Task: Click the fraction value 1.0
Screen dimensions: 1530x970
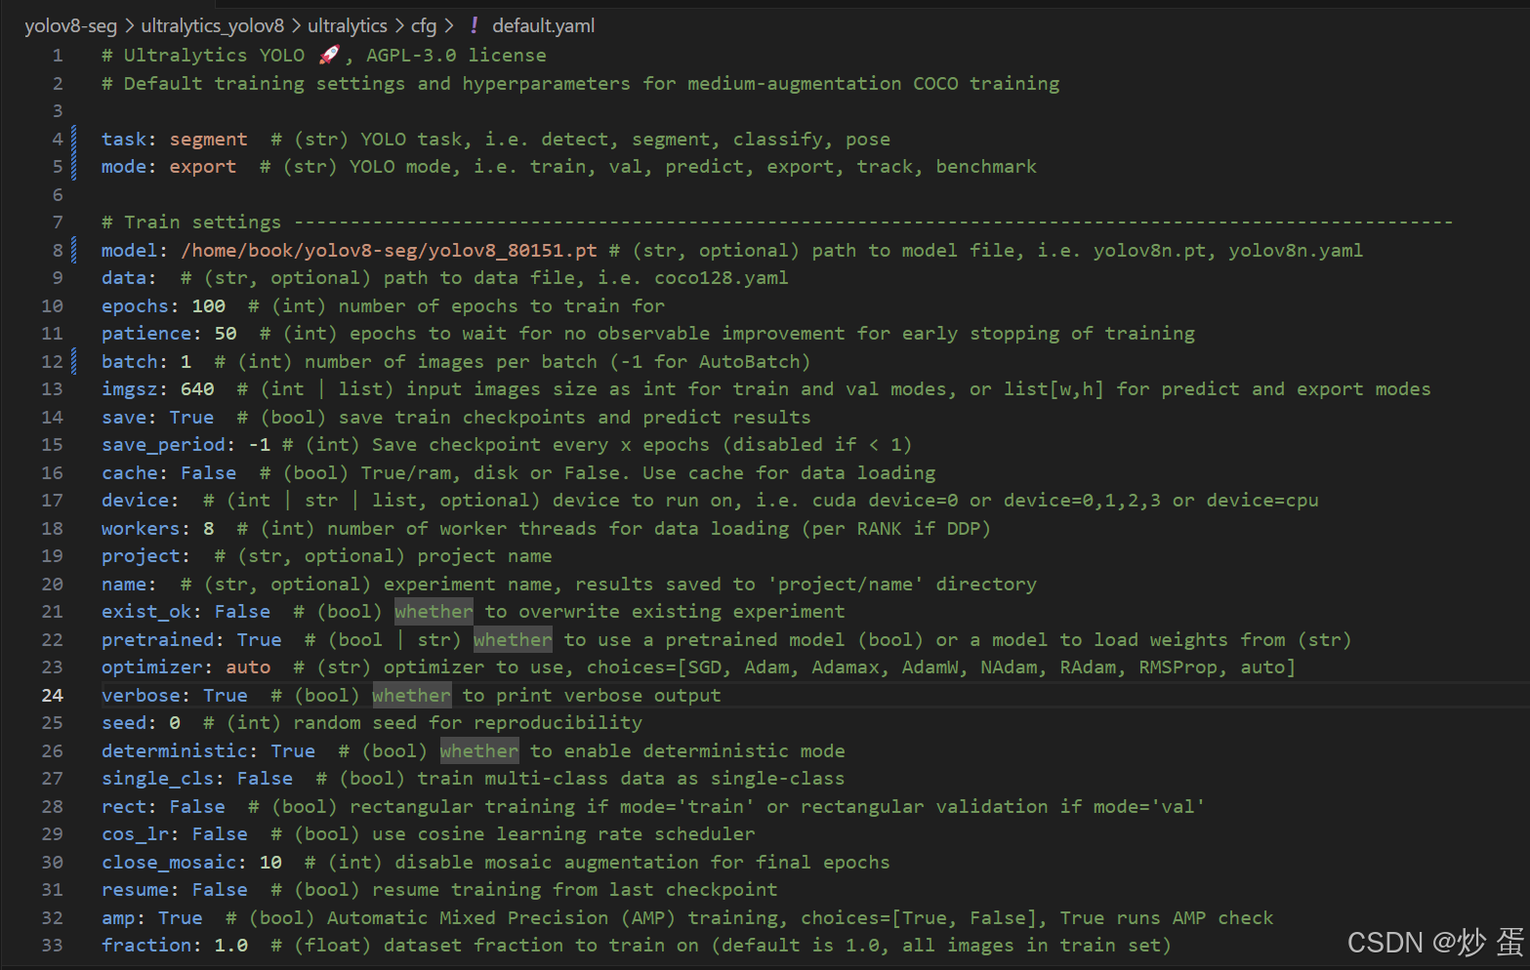Action: pyautogui.click(x=231, y=946)
